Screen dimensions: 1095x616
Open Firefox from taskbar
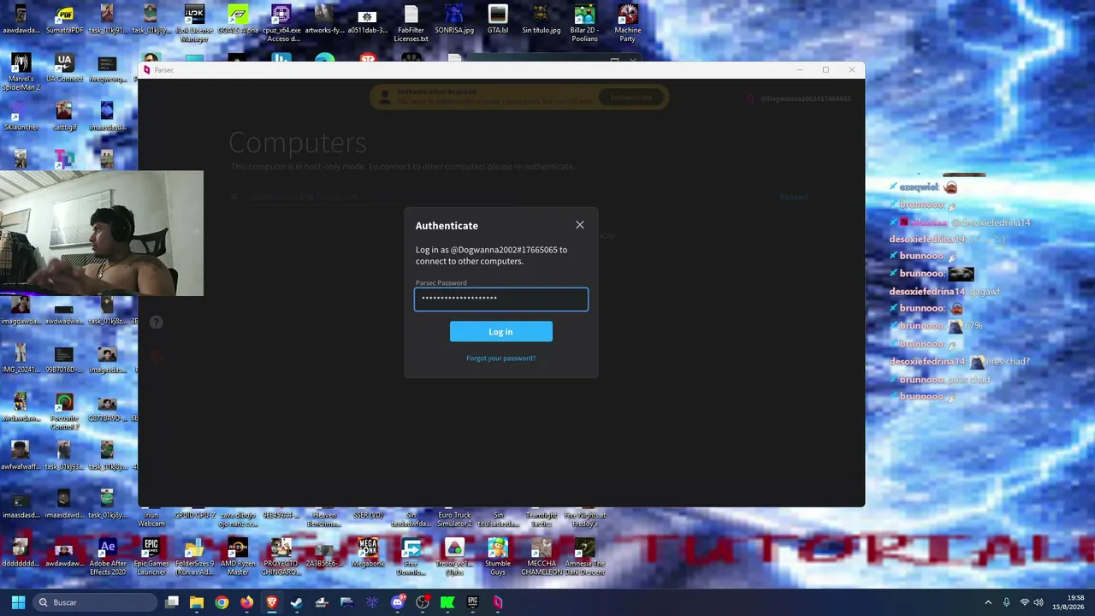pyautogui.click(x=247, y=602)
